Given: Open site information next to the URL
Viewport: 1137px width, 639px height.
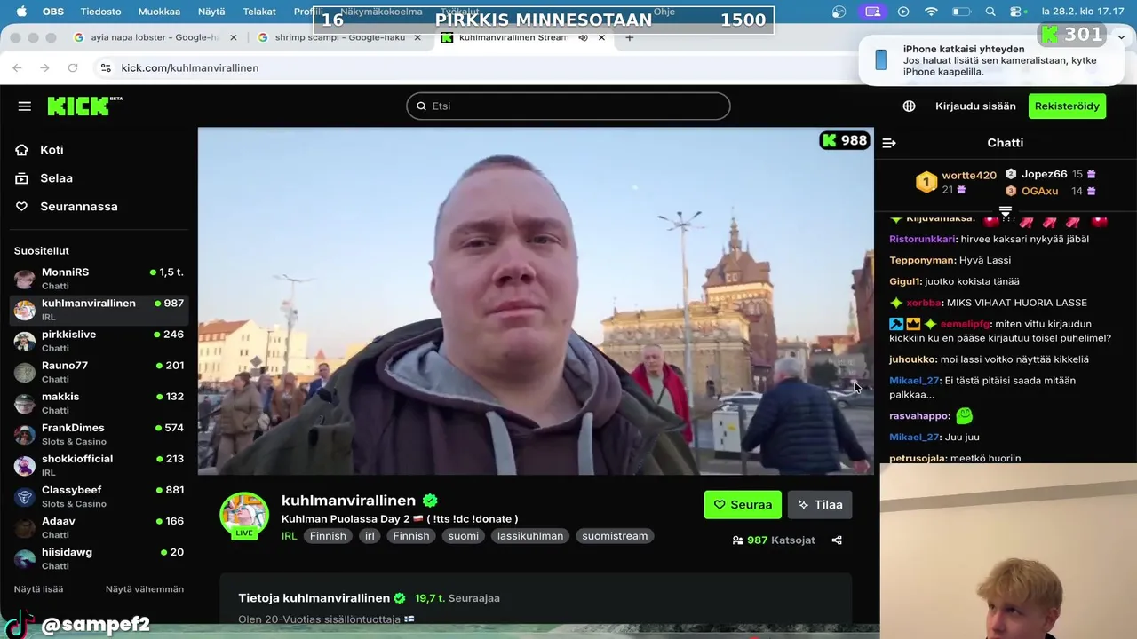Looking at the screenshot, I should [x=106, y=67].
